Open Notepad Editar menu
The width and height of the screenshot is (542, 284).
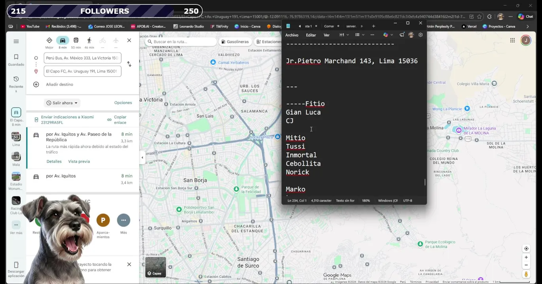[x=311, y=35]
